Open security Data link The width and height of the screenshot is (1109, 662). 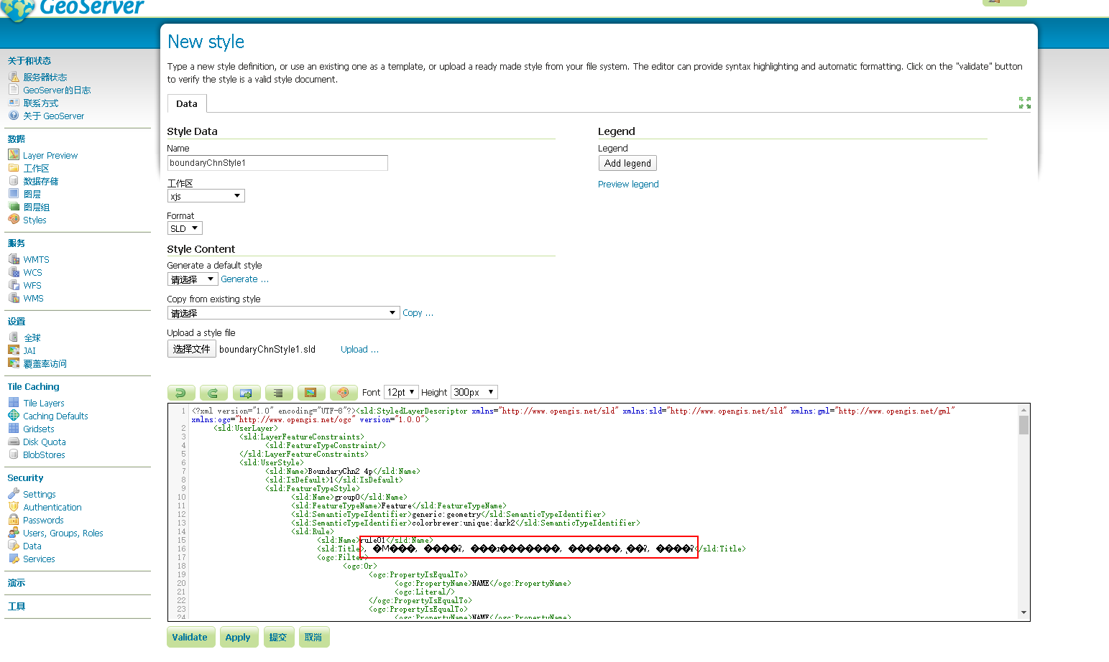[32, 546]
